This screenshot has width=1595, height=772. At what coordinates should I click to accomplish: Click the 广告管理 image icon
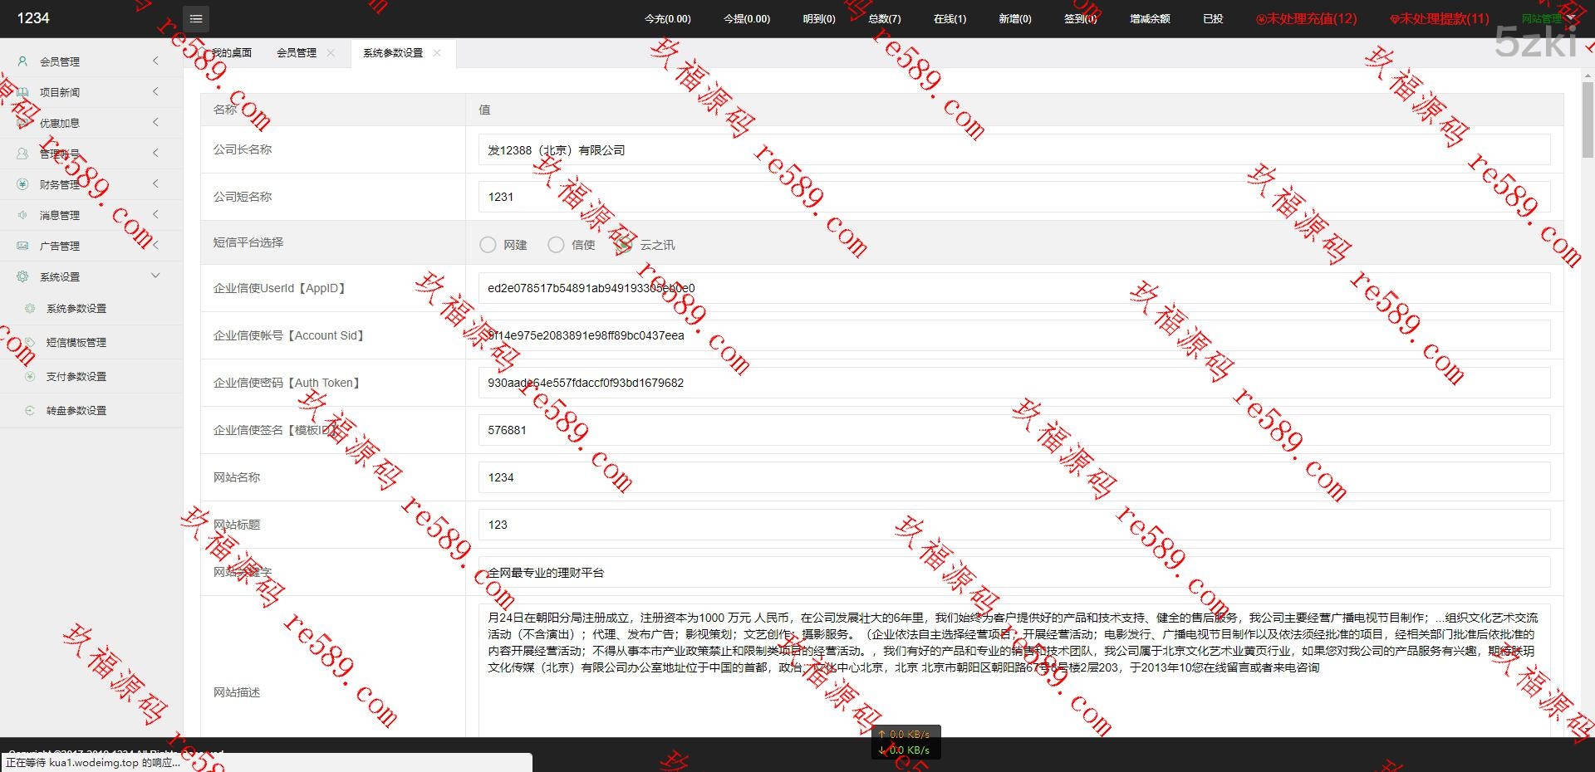click(23, 246)
